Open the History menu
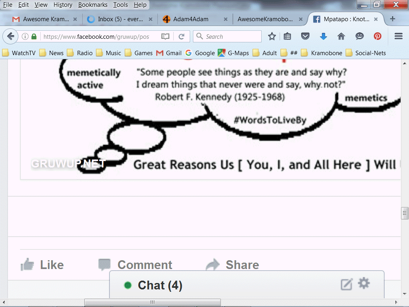The width and height of the screenshot is (409, 307). pyautogui.click(x=63, y=5)
